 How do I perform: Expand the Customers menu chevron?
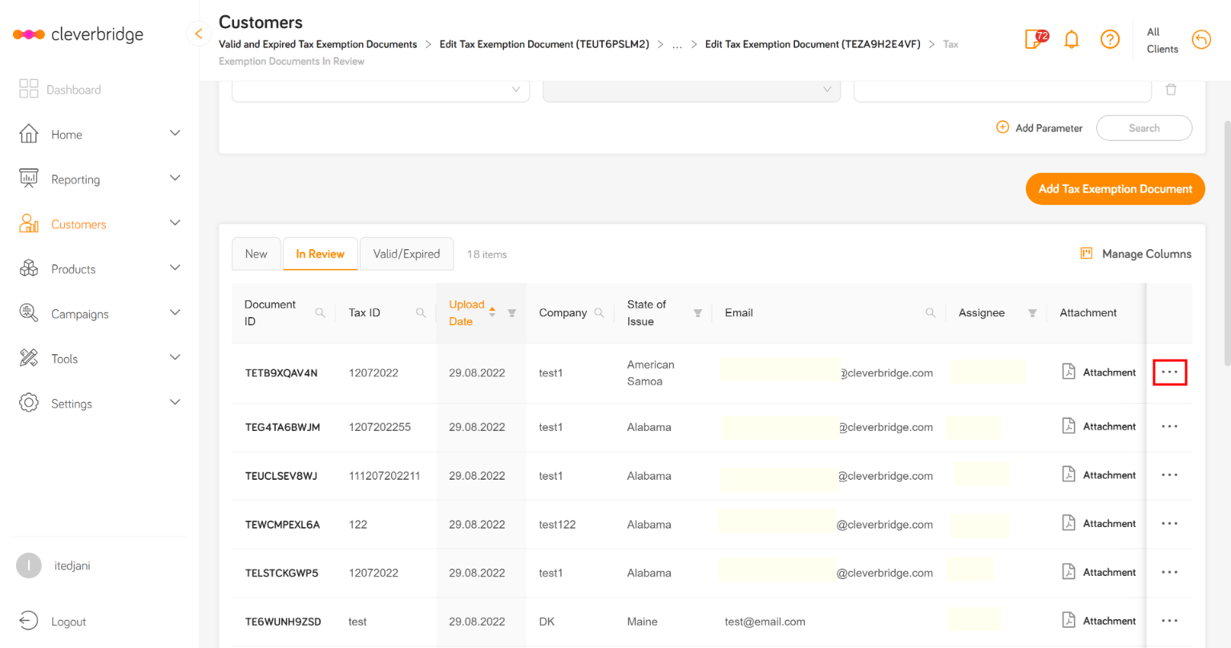(x=175, y=223)
